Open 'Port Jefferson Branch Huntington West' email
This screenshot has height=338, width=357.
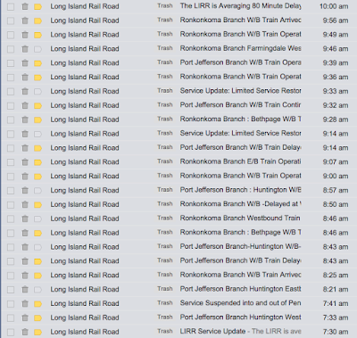point(240,317)
